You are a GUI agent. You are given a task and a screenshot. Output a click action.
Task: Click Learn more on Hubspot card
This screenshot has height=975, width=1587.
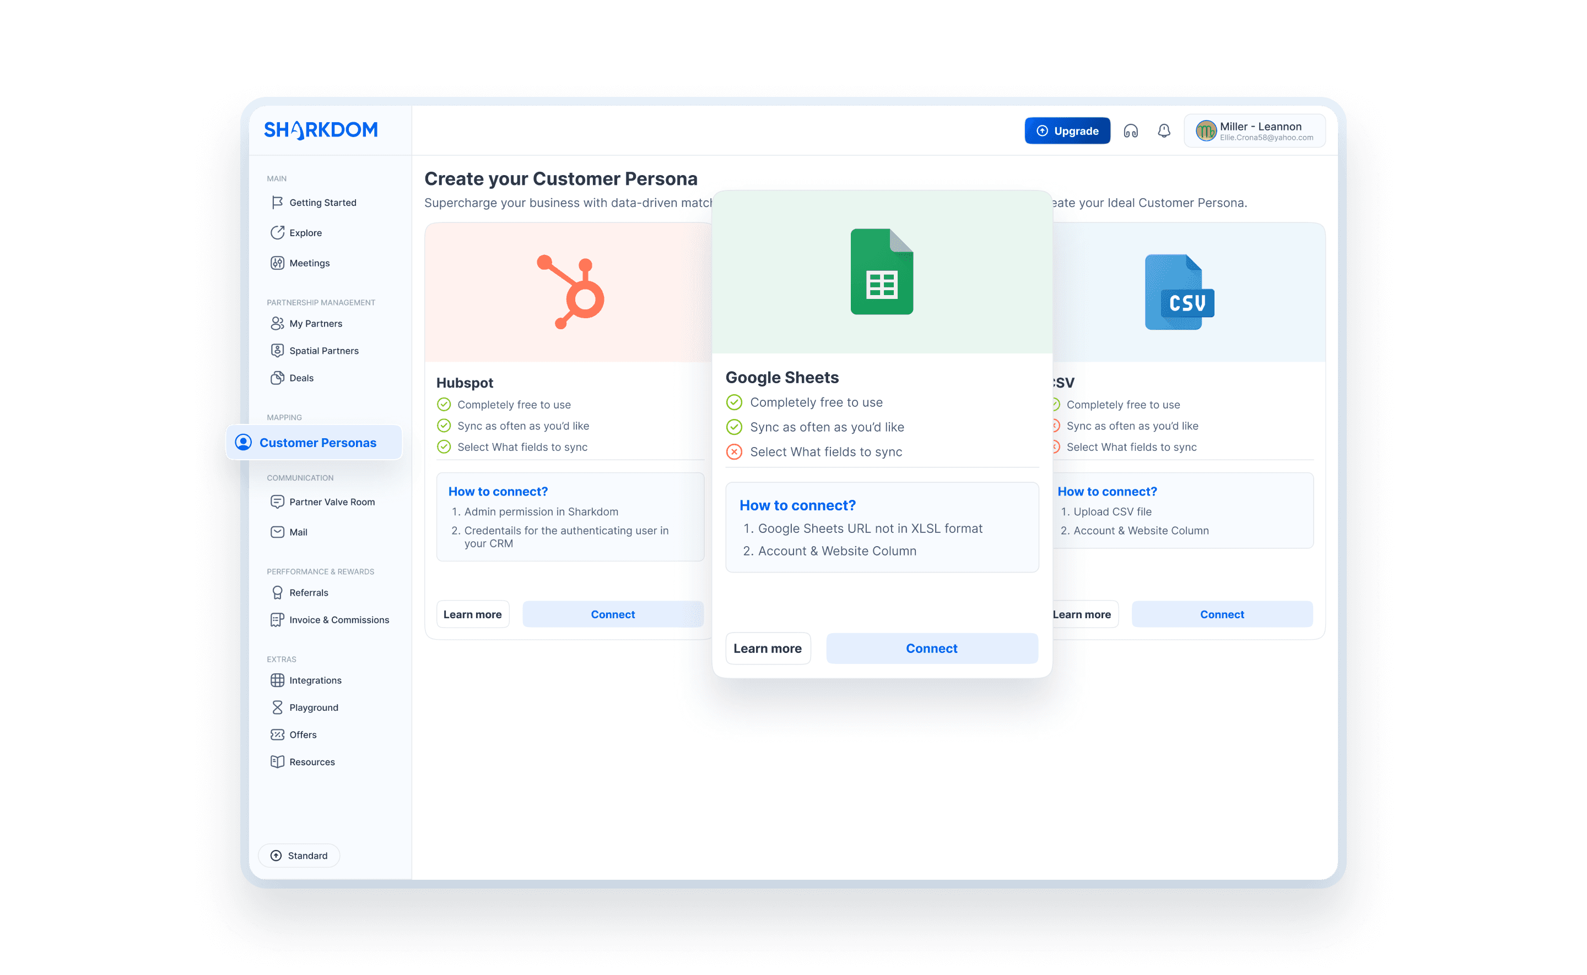(472, 614)
